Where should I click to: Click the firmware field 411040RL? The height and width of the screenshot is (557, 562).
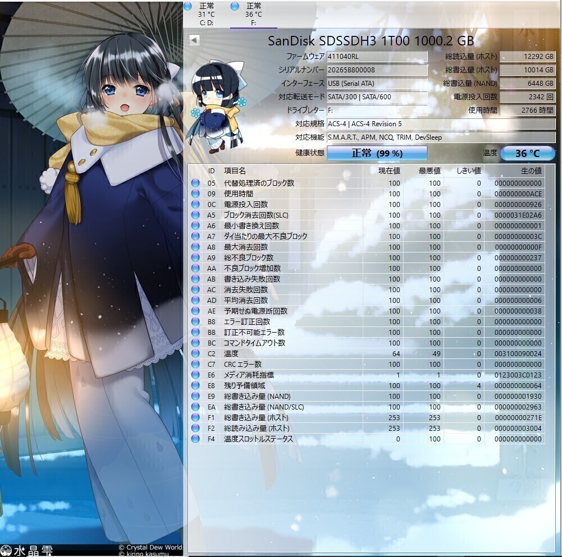tap(377, 56)
